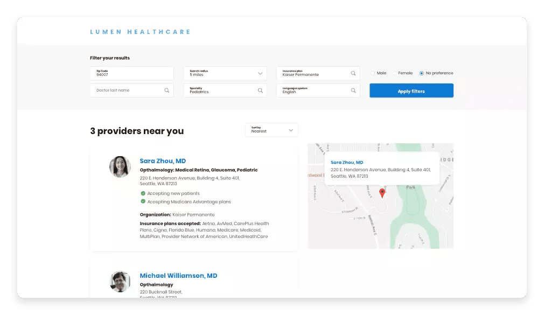The image size is (544, 315).
Task: Select the Male radio button
Action: 373,73
